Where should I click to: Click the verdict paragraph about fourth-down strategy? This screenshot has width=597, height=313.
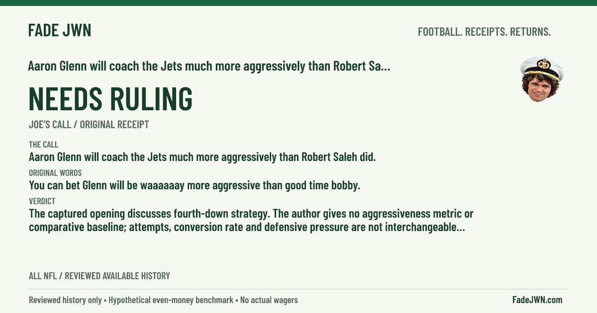point(251,221)
